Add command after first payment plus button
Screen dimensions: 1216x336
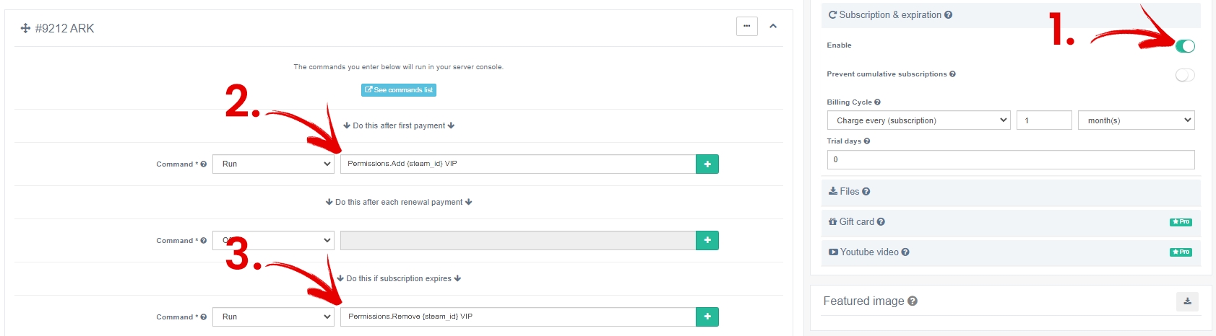[707, 164]
